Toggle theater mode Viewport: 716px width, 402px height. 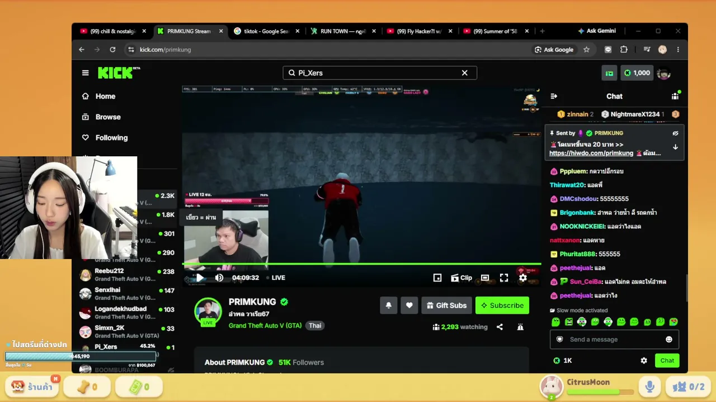coord(485,277)
